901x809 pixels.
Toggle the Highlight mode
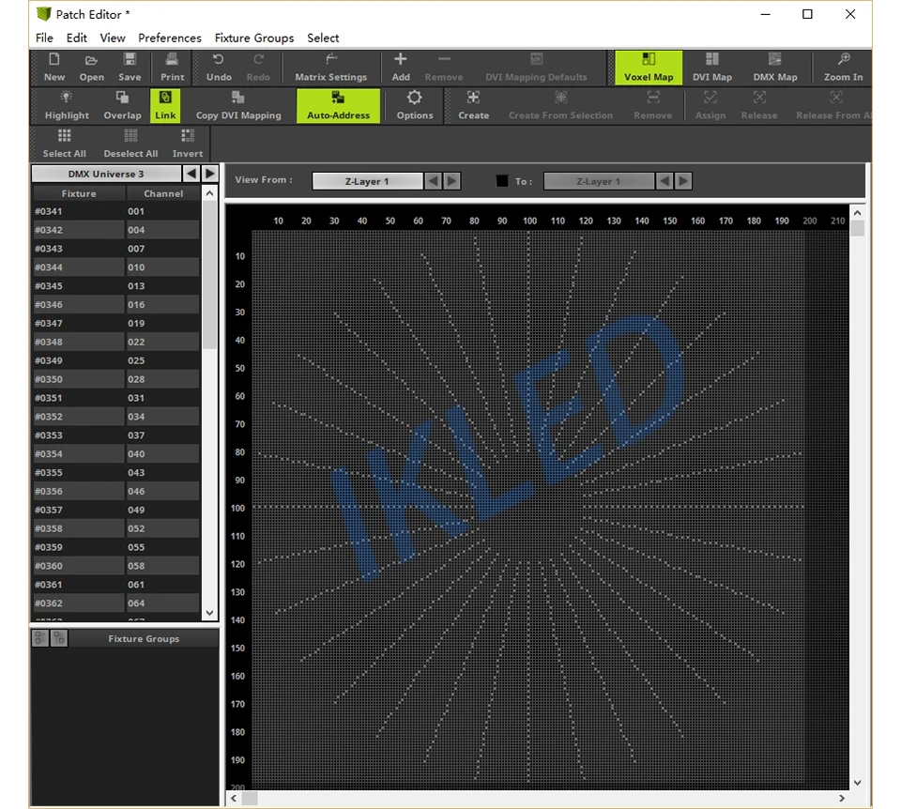tap(67, 106)
